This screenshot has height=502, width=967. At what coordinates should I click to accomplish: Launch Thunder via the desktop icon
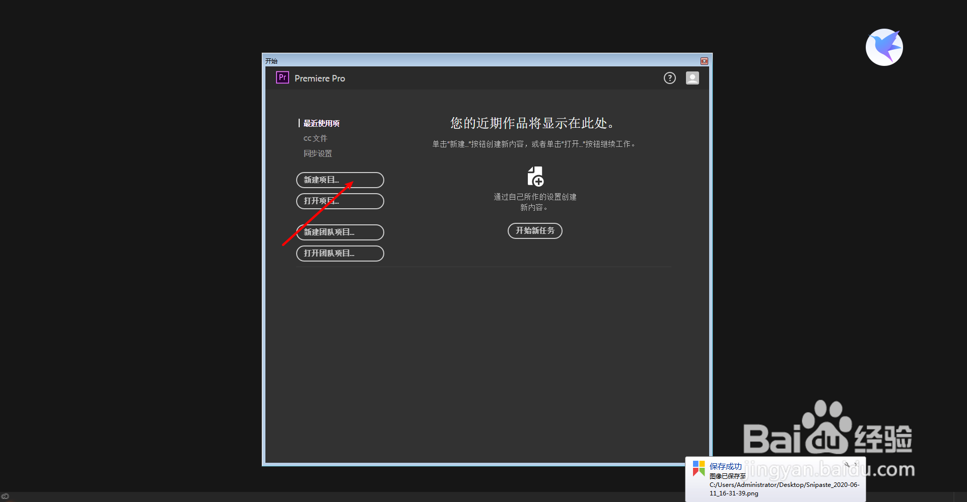[x=884, y=47]
